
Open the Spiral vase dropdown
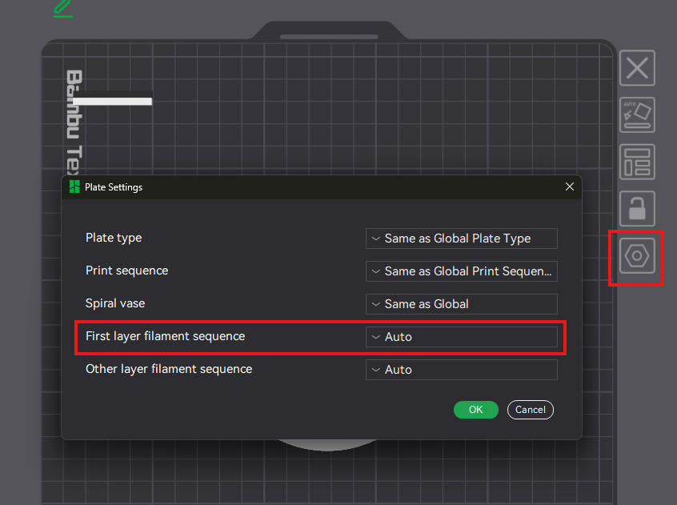click(461, 304)
